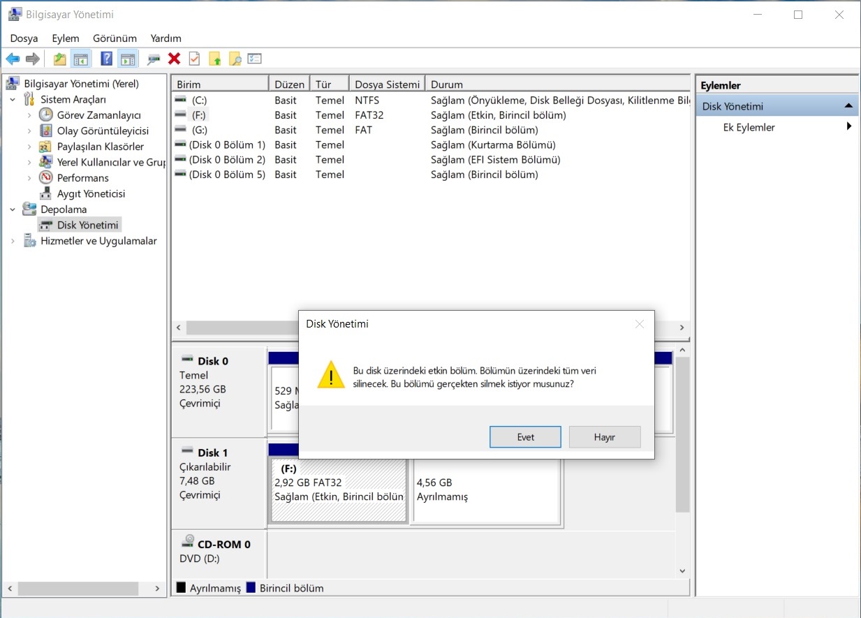Click the Bilgisayar Yönetimi title bar icon
This screenshot has height=618, width=861.
(x=14, y=15)
